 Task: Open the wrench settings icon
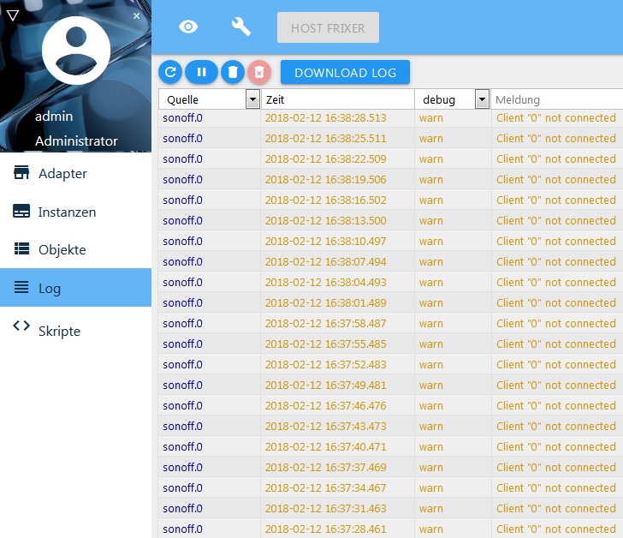pyautogui.click(x=240, y=27)
